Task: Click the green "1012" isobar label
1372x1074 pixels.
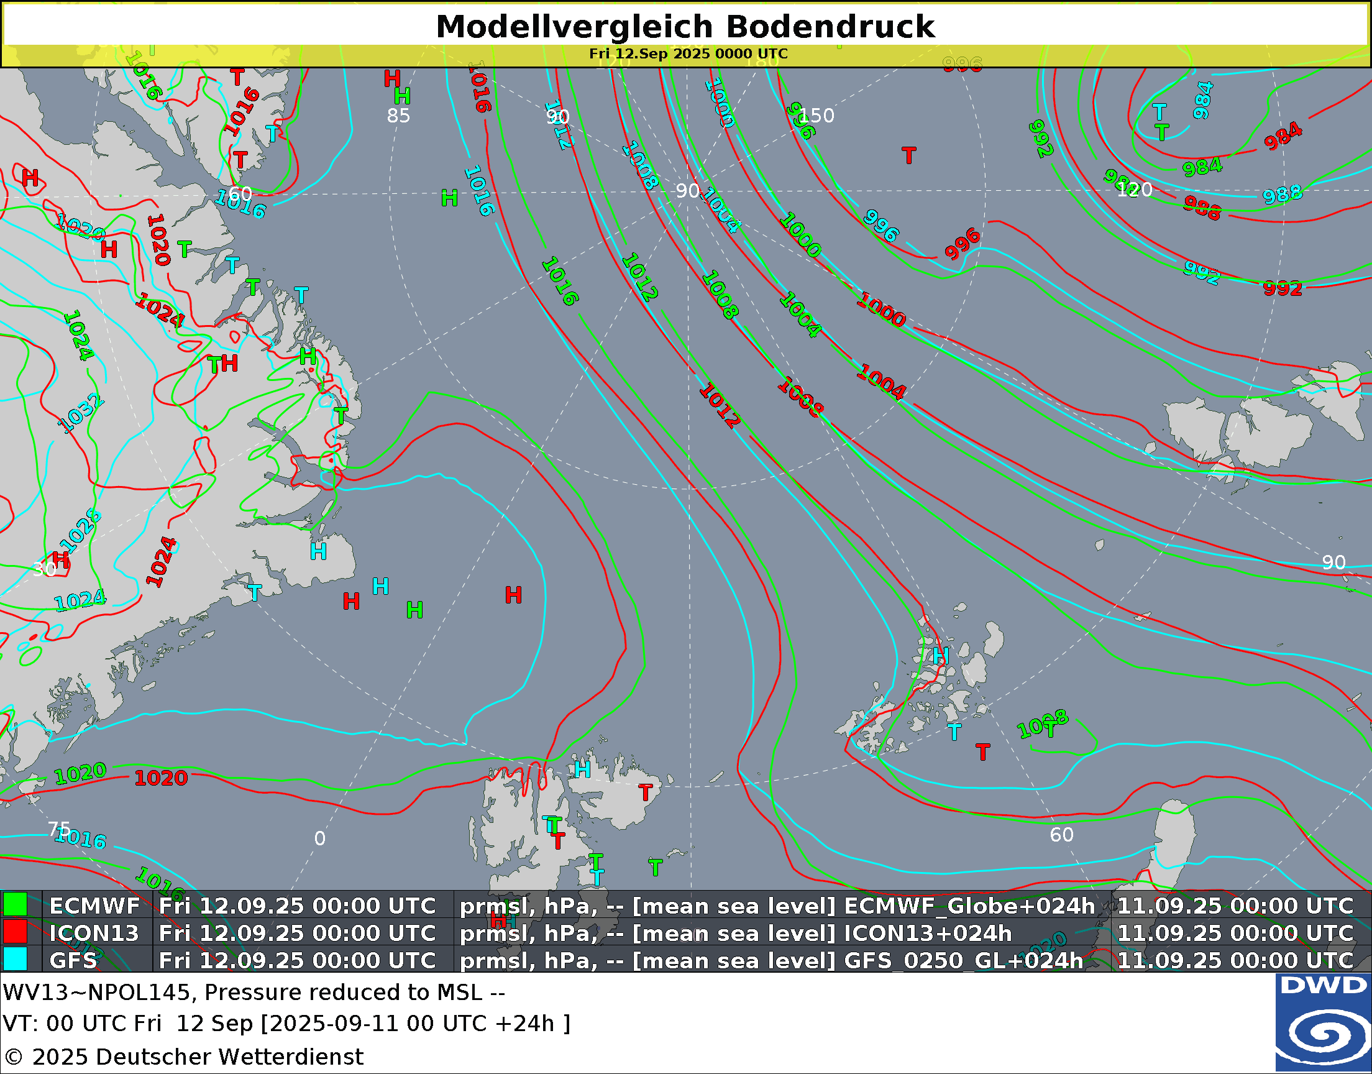Action: 640,277
